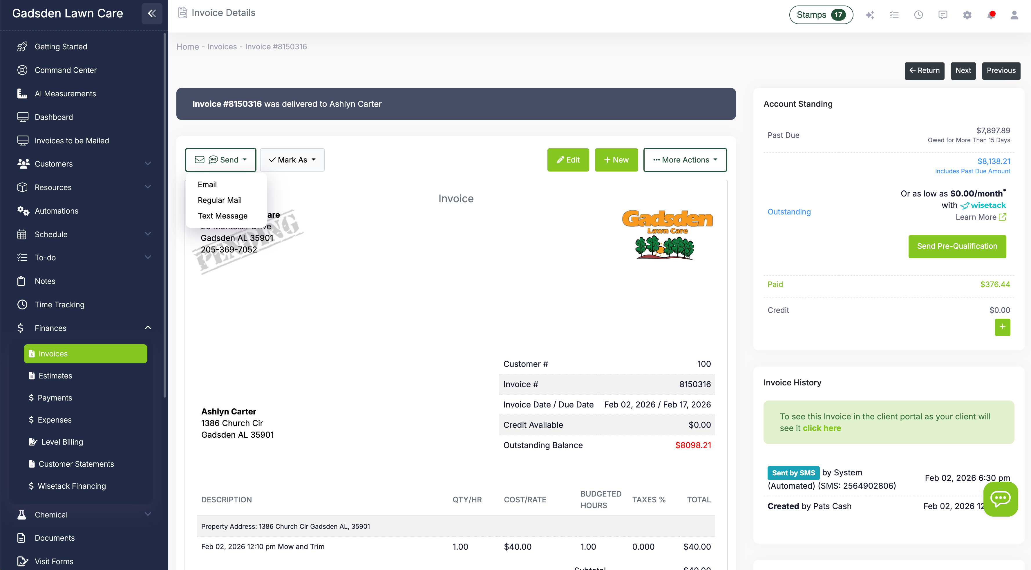Click the clock history icon in header

[918, 15]
